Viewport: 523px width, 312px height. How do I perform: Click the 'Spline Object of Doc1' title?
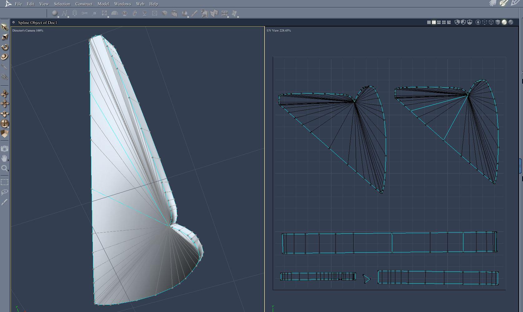[x=37, y=22]
